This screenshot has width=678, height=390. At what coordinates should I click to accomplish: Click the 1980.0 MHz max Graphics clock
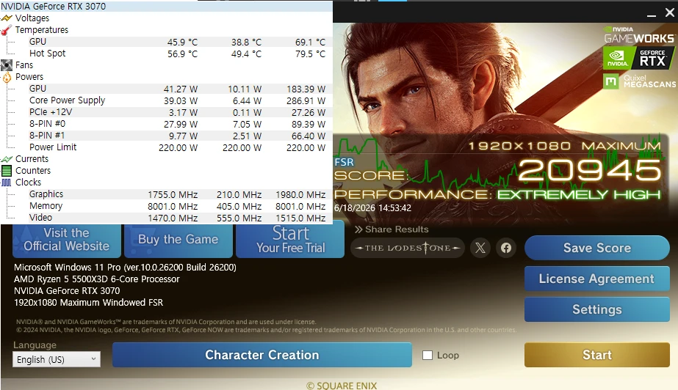pyautogui.click(x=300, y=194)
